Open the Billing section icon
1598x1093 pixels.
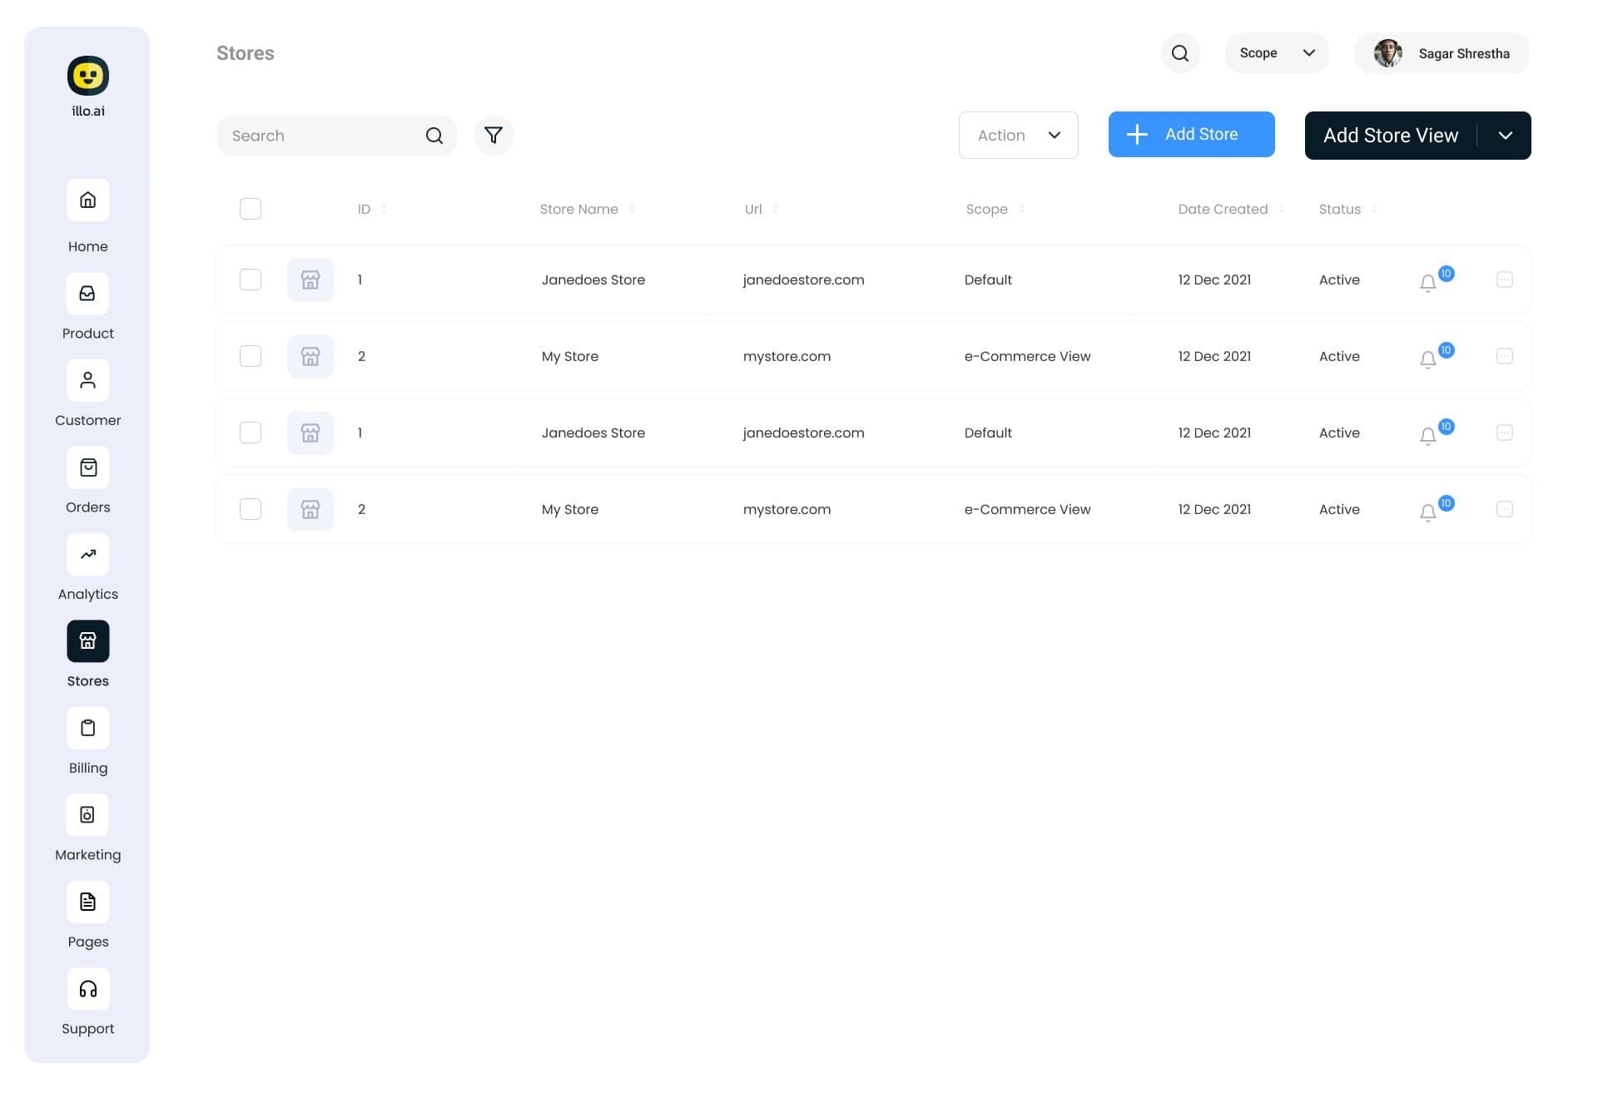point(88,729)
